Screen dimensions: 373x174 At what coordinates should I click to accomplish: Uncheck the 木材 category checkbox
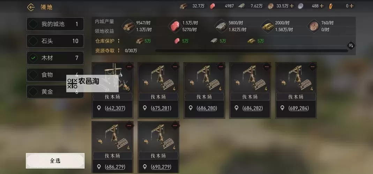point(33,58)
